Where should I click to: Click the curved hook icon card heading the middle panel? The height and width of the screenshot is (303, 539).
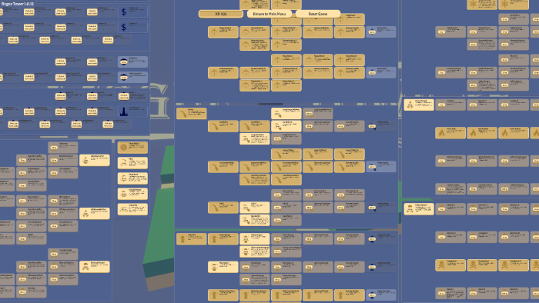(192, 114)
